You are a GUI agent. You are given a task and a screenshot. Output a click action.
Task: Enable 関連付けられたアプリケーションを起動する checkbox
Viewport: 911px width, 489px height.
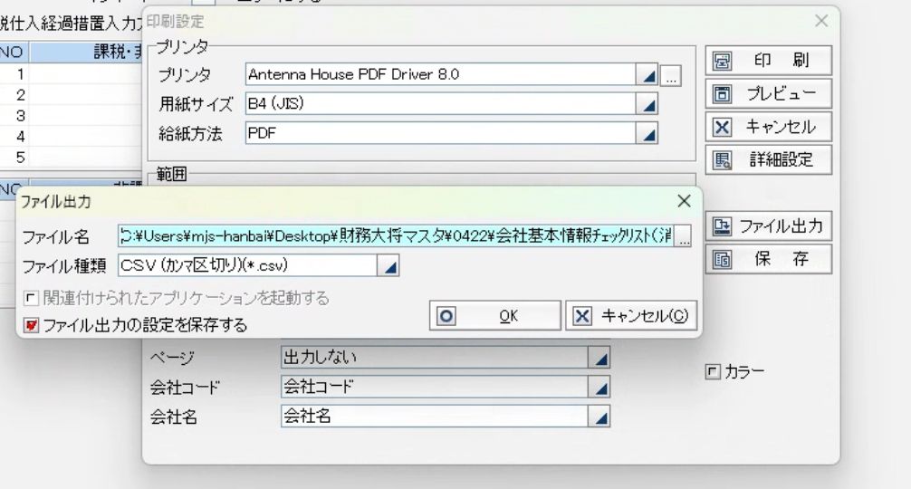tap(30, 298)
